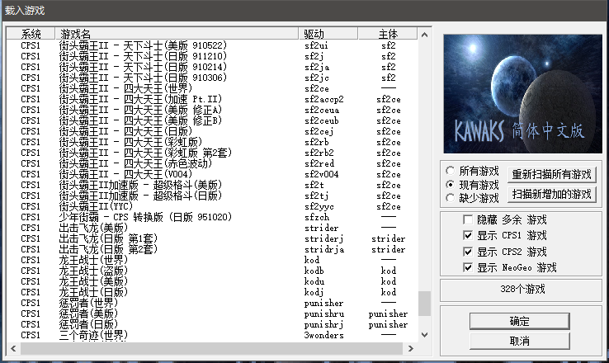
Task: Choose the 缺少游戏 radio button
Action: (x=451, y=197)
